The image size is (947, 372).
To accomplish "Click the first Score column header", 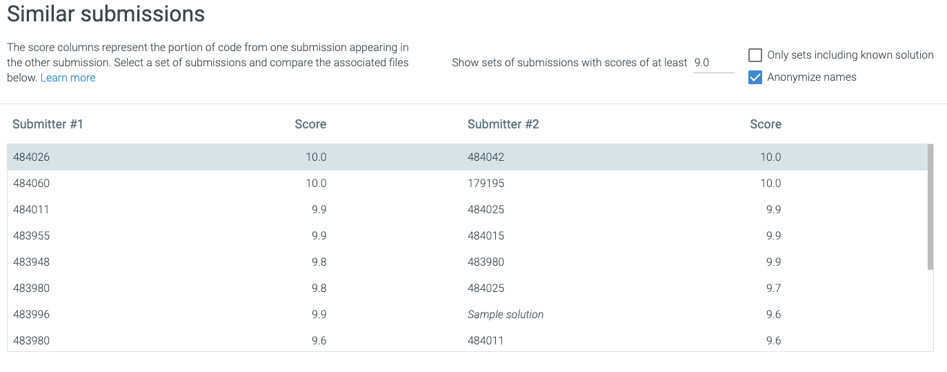I will tap(310, 124).
